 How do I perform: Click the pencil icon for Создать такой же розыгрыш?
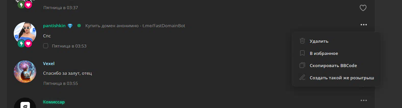[x=302, y=78]
